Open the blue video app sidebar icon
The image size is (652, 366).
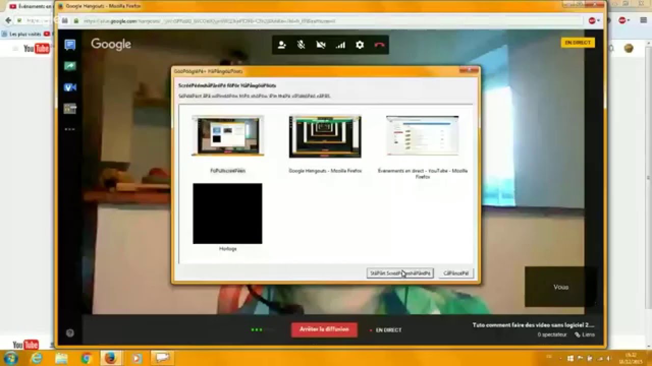(70, 87)
